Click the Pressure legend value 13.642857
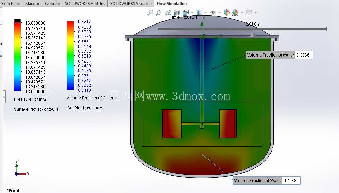Screen dimensions: 339x193 [x=35, y=77]
